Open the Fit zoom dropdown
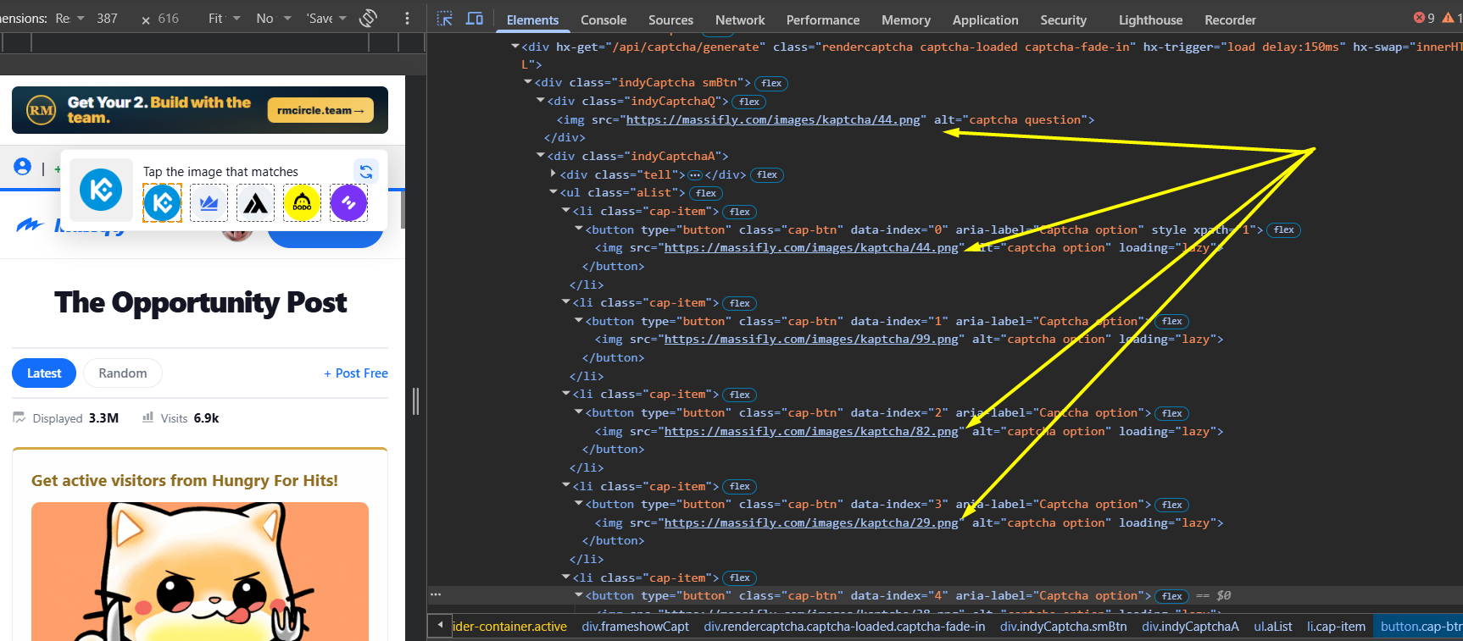1463x641 pixels. (x=225, y=19)
